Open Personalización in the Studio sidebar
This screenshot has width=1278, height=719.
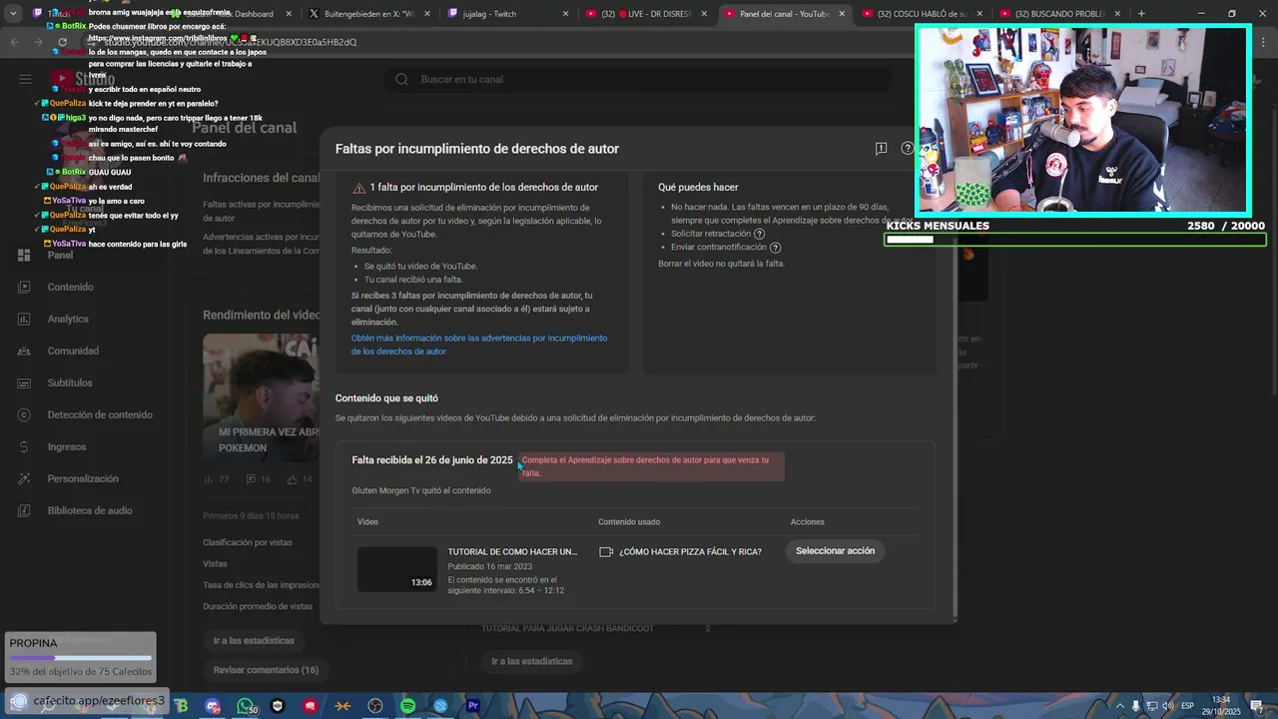click(x=83, y=479)
